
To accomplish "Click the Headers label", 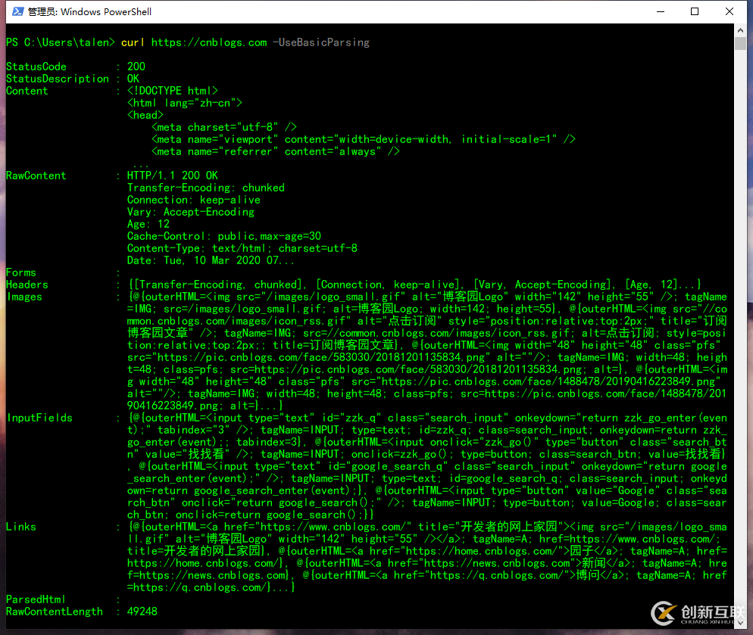I will pyautogui.click(x=27, y=285).
